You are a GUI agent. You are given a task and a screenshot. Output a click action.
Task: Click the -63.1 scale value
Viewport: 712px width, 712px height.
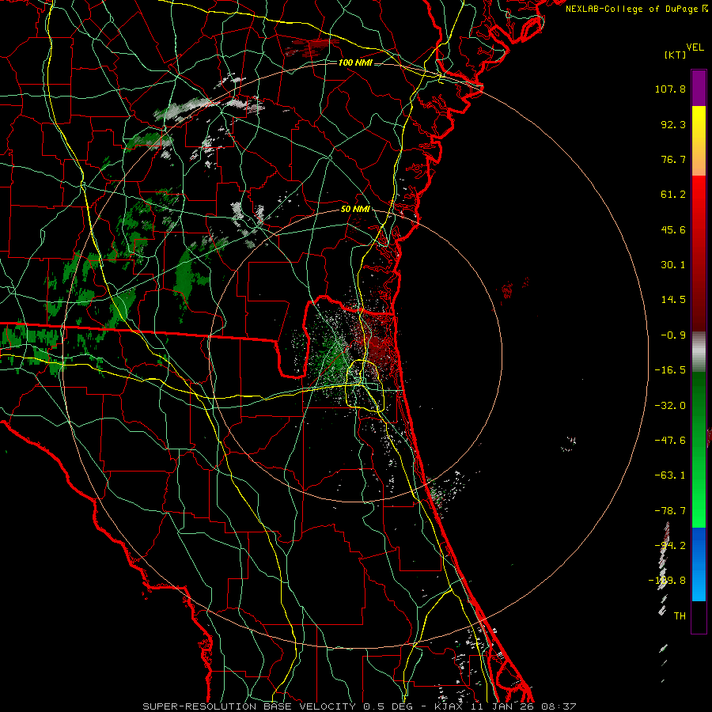[670, 475]
